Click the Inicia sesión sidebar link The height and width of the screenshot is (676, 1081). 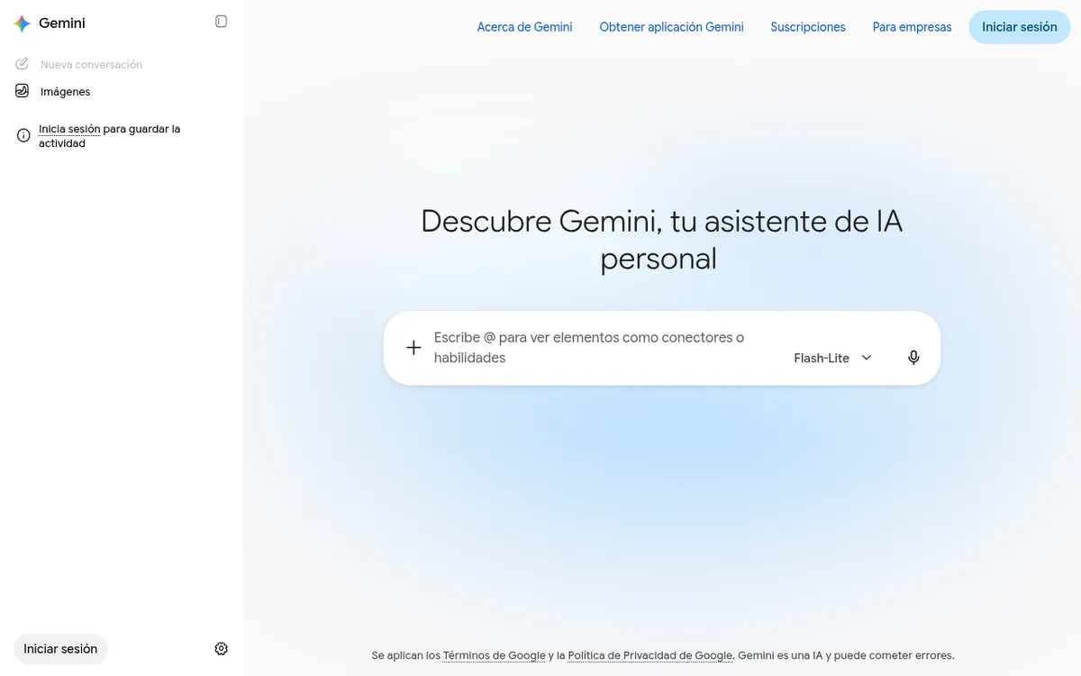click(69, 129)
